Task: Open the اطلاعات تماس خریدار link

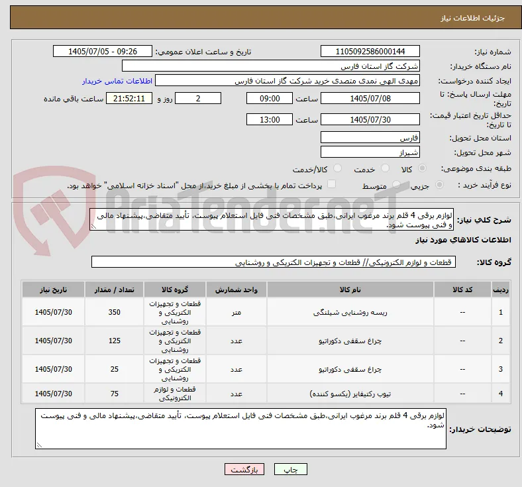Action: tap(117, 81)
